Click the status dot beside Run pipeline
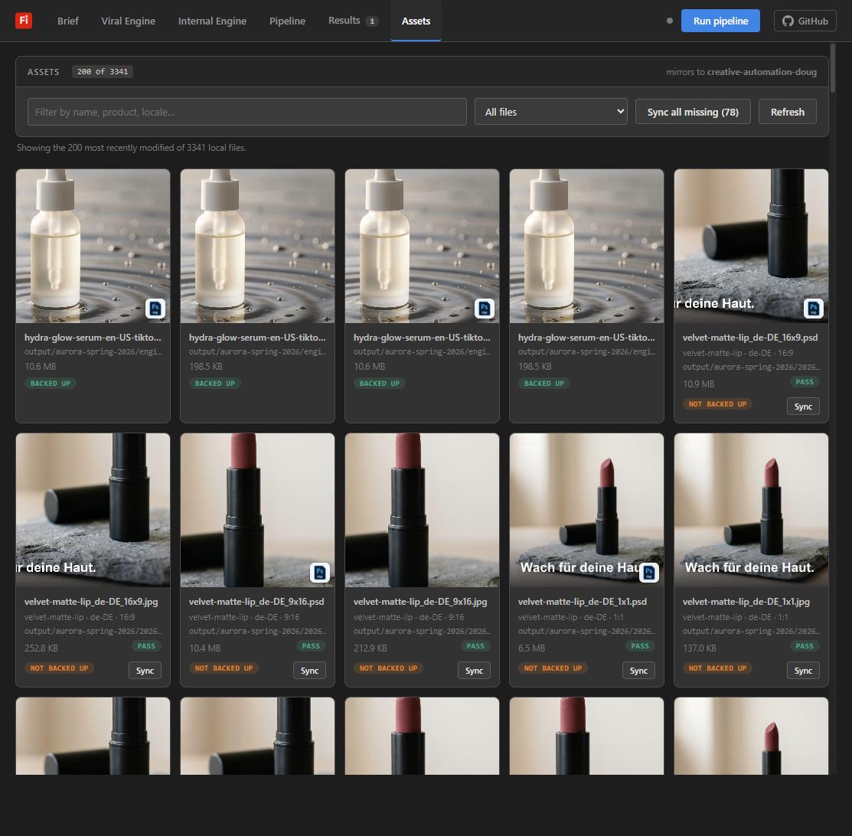The width and height of the screenshot is (852, 836). point(669,21)
